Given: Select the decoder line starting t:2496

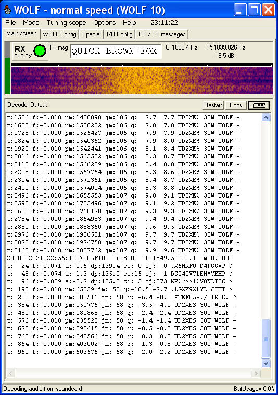Looking at the screenshot, I should 123,195.
